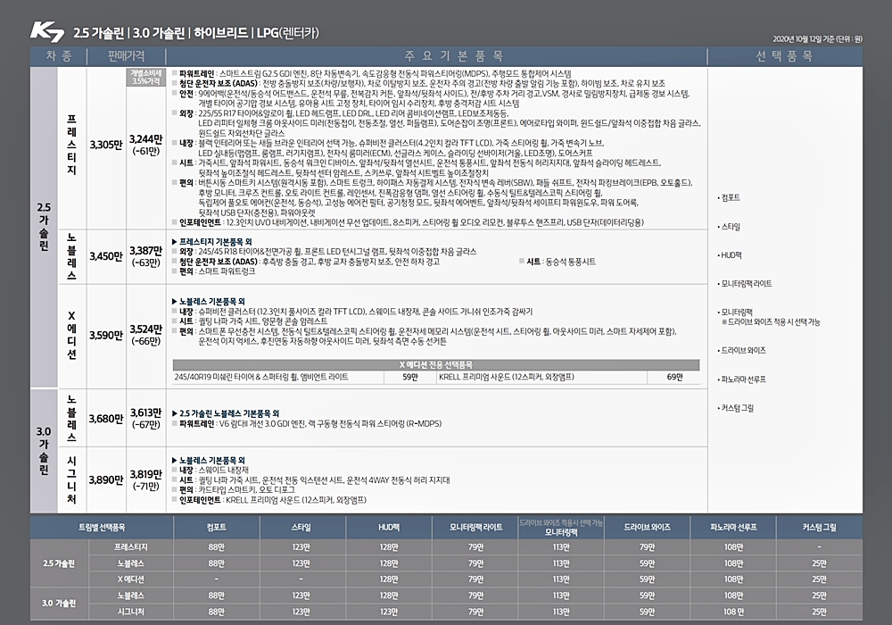The width and height of the screenshot is (892, 625).
Task: Click the 'X 에디션 전용 선택품목' gray bar
Action: 436,365
